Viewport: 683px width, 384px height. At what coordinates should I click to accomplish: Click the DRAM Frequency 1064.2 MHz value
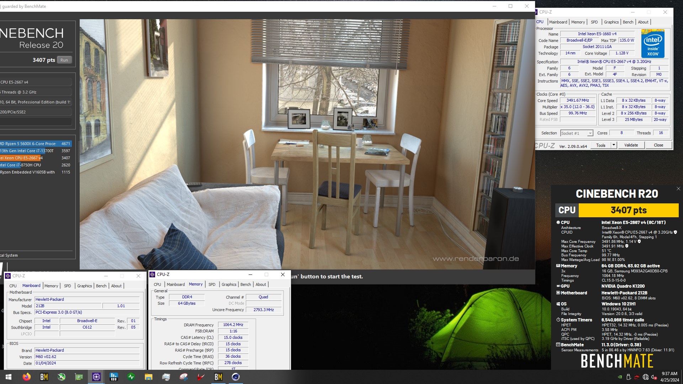click(x=233, y=325)
